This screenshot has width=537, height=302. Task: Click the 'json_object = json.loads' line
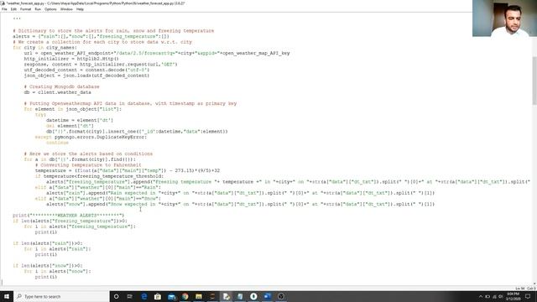pyautogui.click(x=86, y=75)
